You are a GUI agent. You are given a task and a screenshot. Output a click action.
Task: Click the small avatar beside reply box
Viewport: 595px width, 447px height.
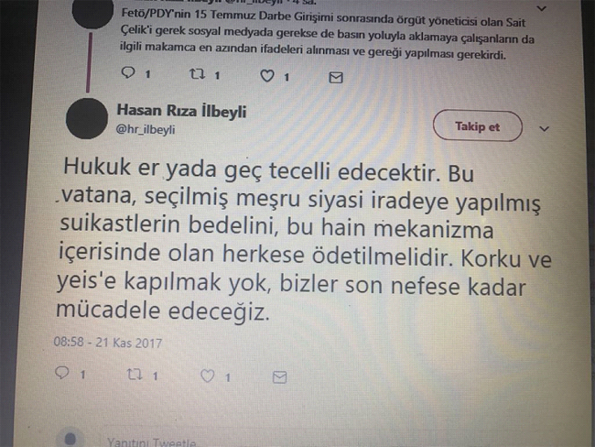[x=70, y=439]
